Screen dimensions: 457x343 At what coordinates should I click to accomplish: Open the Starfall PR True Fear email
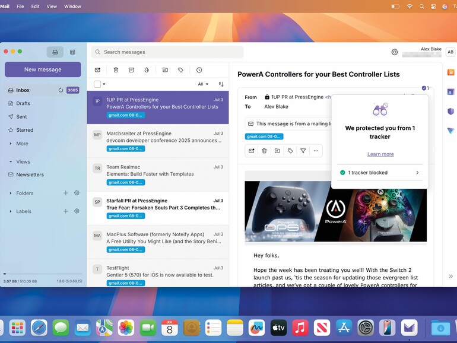pos(158,208)
